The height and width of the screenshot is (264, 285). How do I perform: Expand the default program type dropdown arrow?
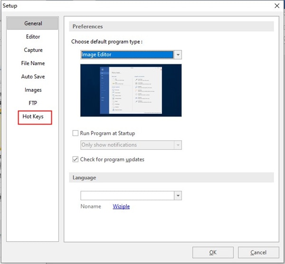tap(178, 55)
